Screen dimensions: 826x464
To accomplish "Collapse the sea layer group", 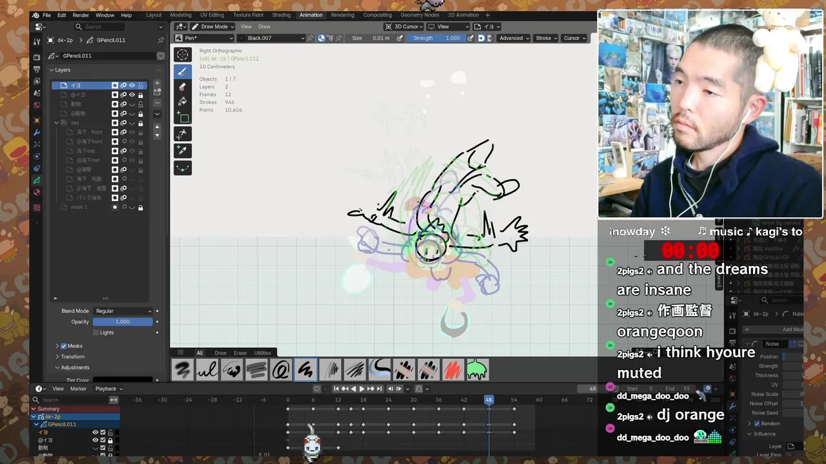I will [x=57, y=122].
